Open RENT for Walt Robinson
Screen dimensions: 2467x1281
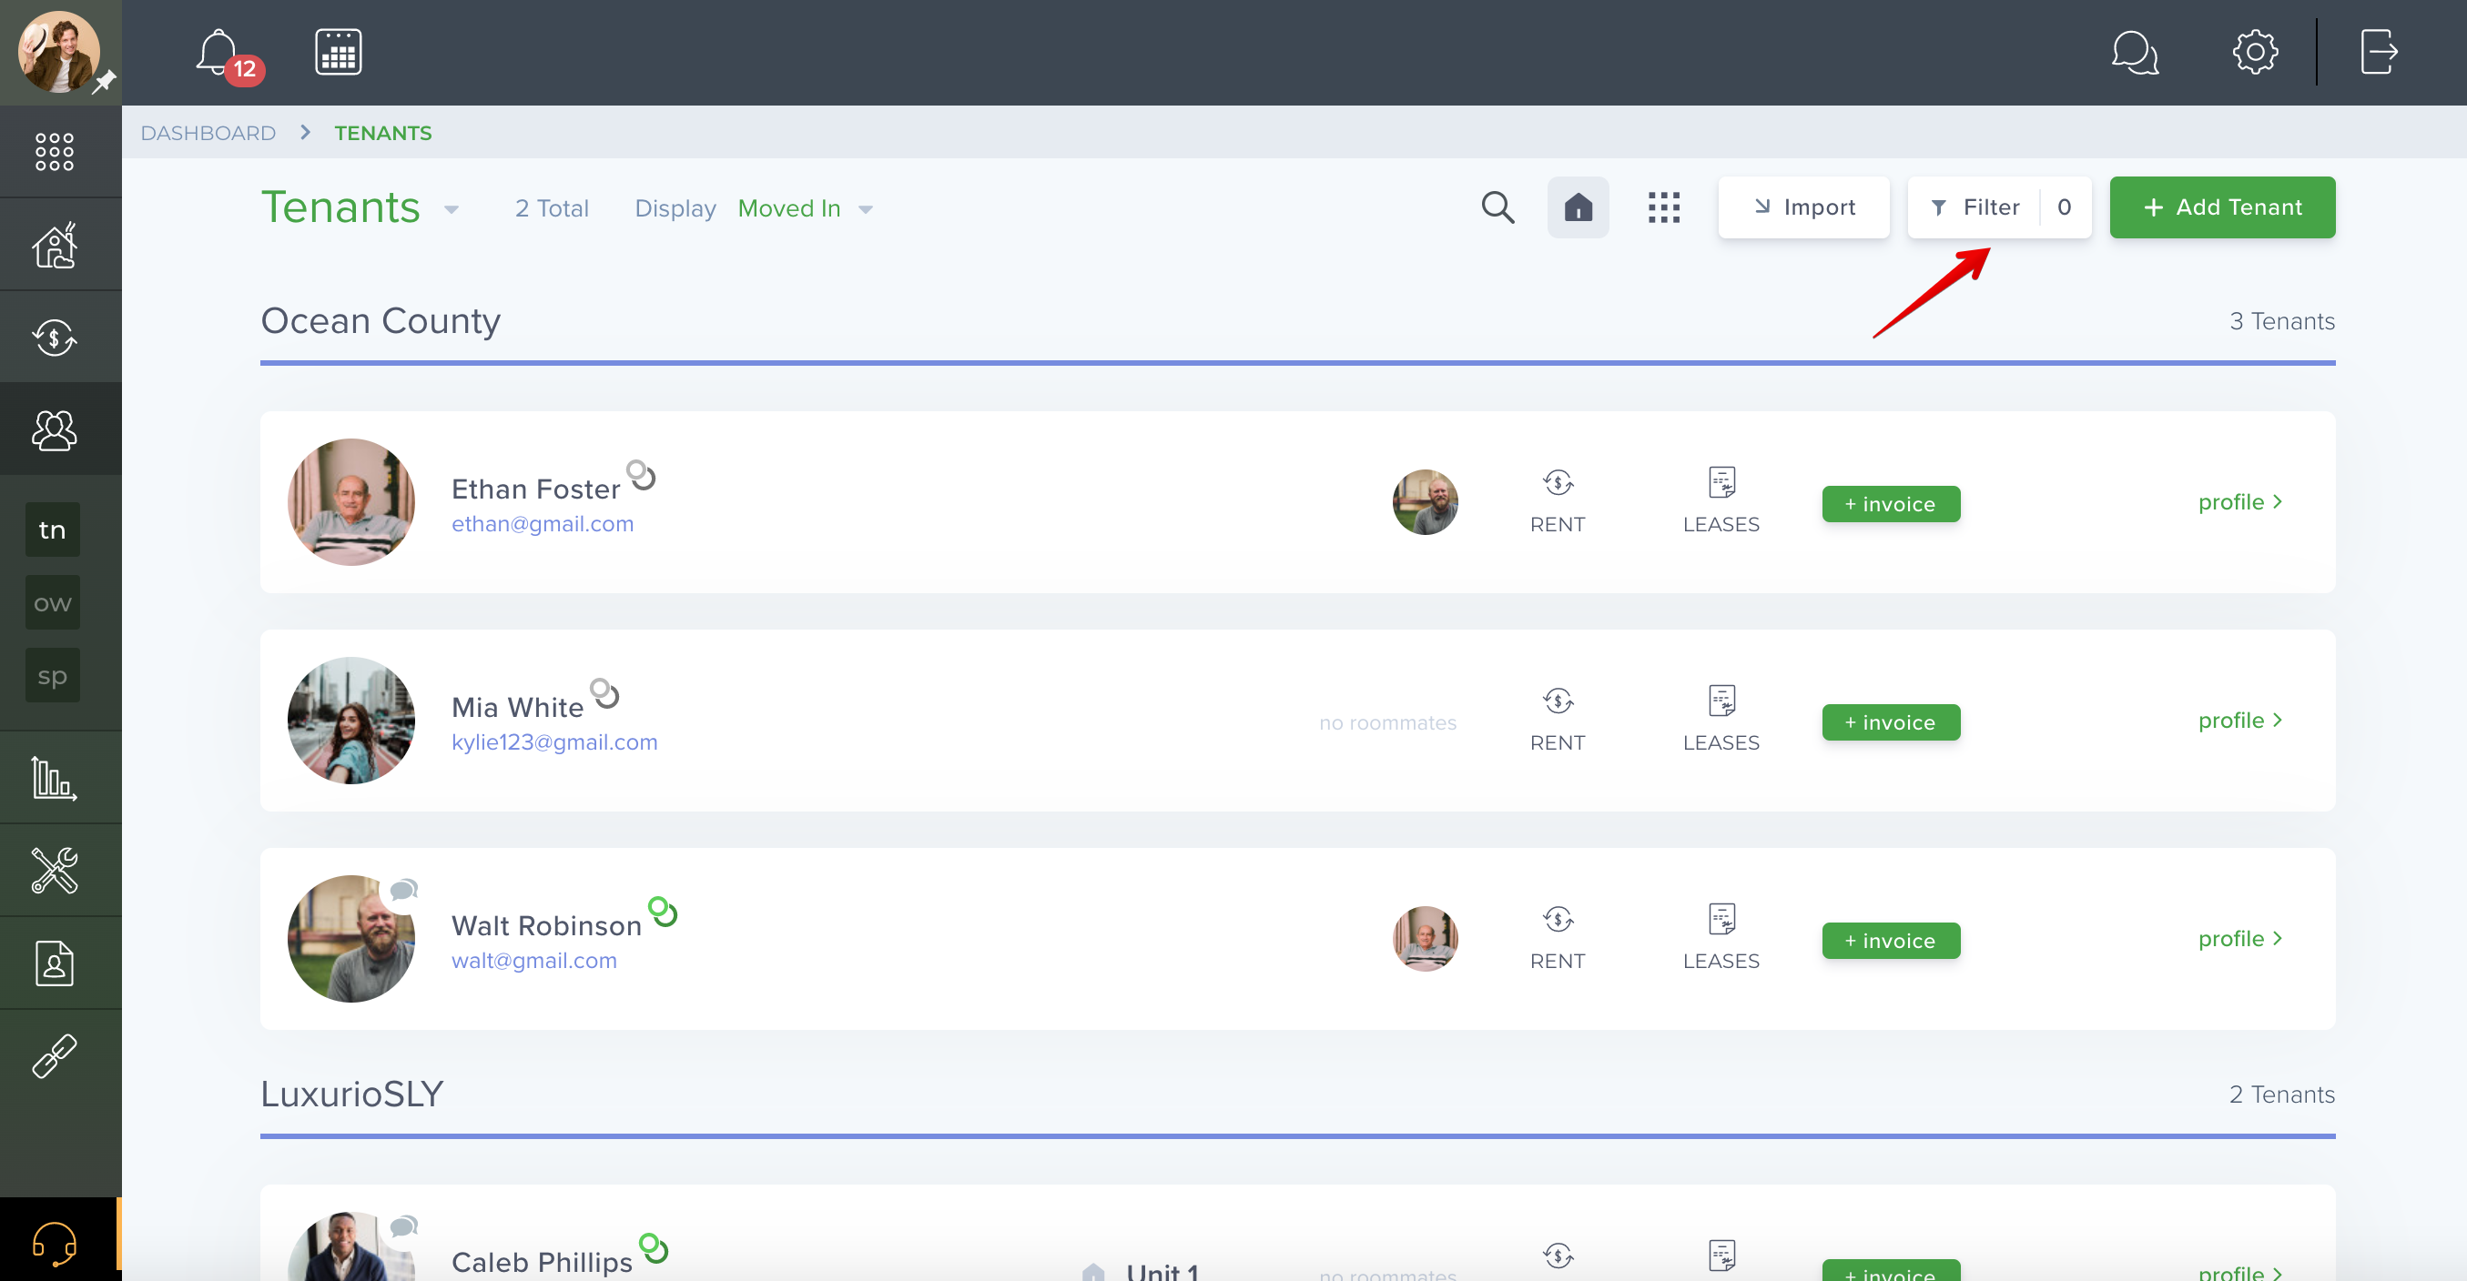[1558, 937]
